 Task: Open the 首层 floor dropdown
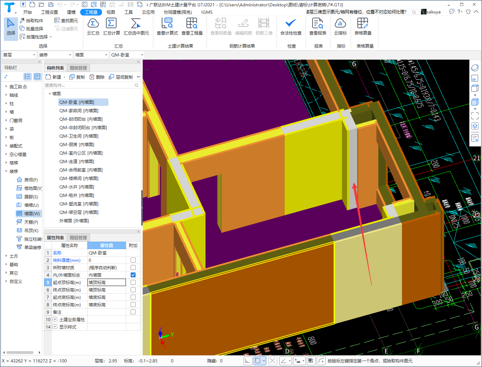(x=19, y=55)
